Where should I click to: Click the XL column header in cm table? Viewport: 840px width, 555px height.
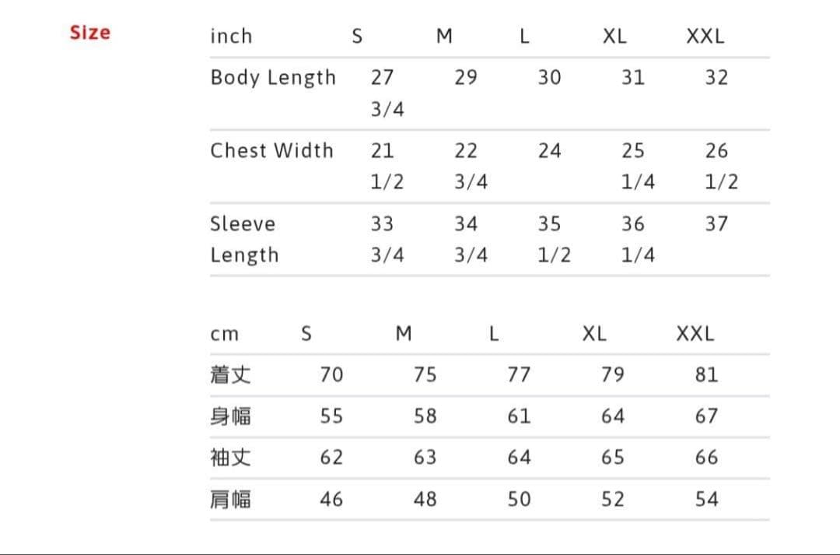coord(594,334)
